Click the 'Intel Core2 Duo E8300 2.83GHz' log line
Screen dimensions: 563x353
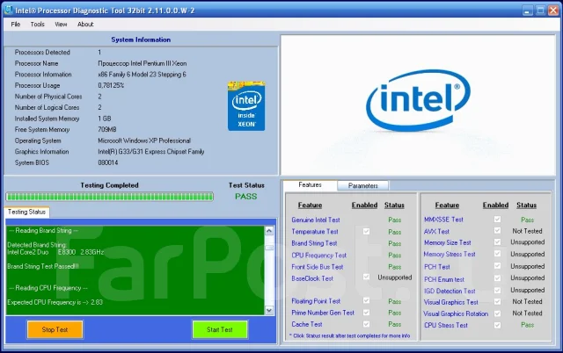(x=55, y=252)
